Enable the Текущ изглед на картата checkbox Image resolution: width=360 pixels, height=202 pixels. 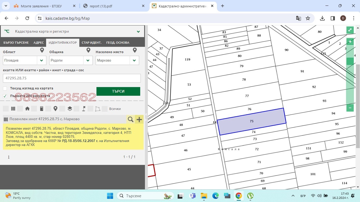4,88
